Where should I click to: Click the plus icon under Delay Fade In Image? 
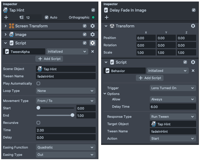107,17
